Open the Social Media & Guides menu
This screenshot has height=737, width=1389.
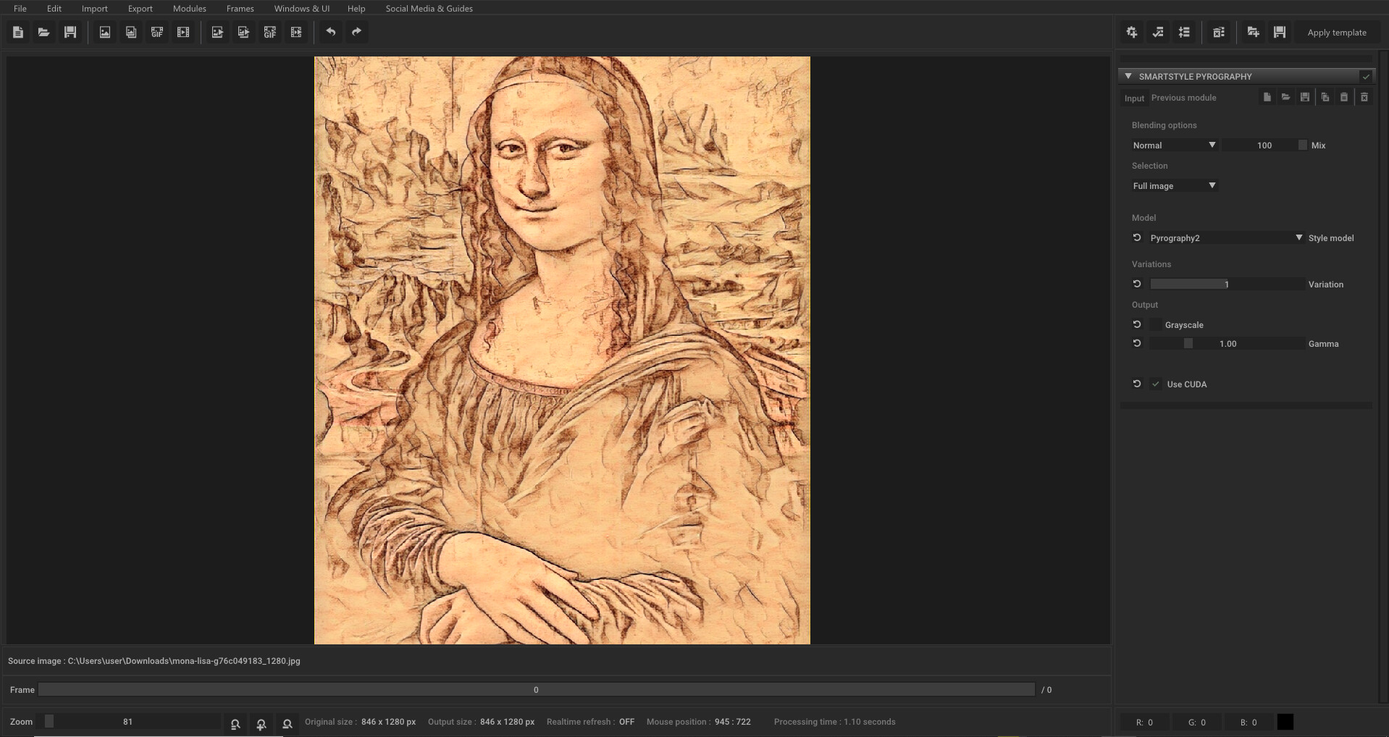[429, 8]
